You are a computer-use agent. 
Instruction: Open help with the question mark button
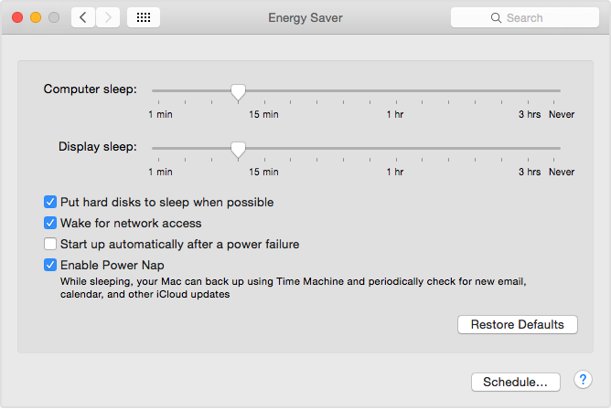pyautogui.click(x=583, y=380)
